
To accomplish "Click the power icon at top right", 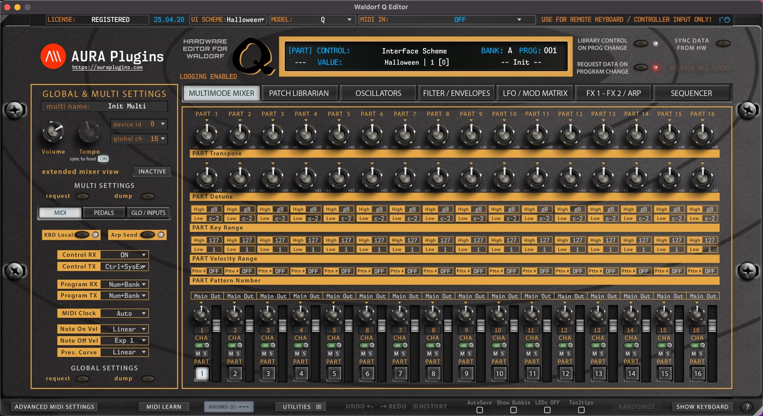I will pos(727,20).
